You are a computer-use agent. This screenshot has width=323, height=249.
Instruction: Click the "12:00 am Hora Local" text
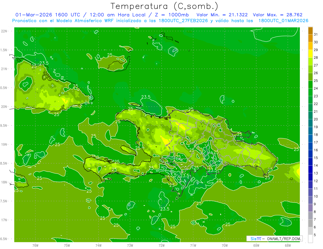117,15
